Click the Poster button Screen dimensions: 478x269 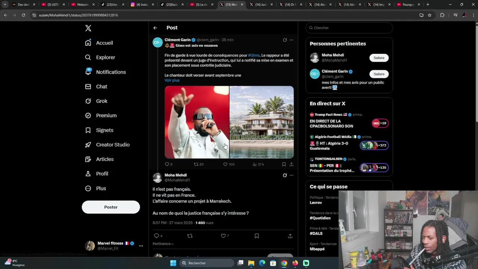(111, 207)
